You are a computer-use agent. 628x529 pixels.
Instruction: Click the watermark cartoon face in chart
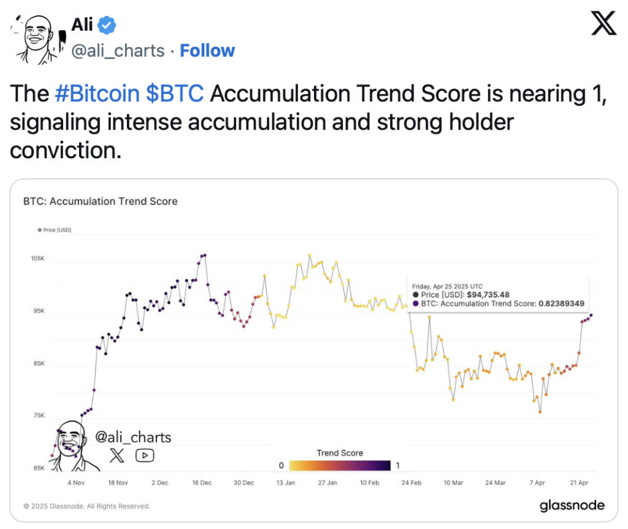click(x=74, y=446)
